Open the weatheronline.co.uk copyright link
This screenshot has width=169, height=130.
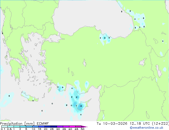click(x=147, y=128)
